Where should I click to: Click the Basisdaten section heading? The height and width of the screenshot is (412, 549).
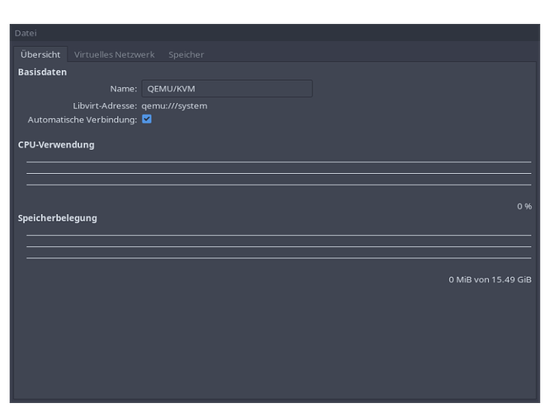pos(42,72)
